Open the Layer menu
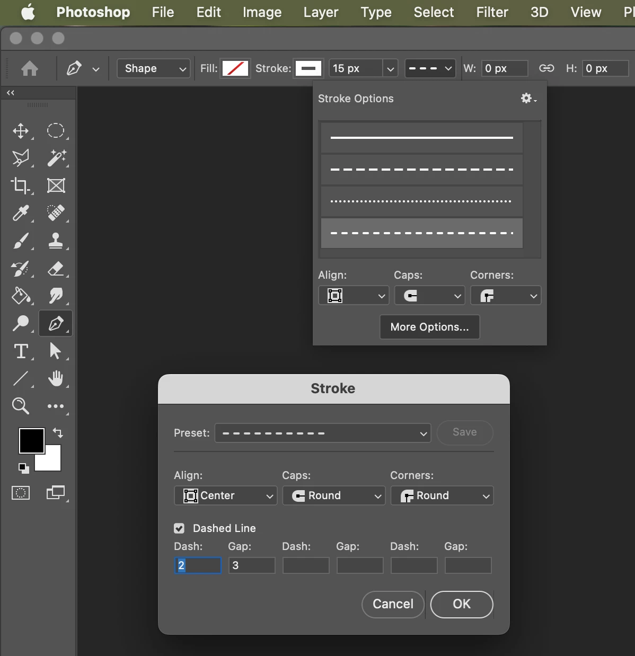Image resolution: width=635 pixels, height=656 pixels. (321, 12)
